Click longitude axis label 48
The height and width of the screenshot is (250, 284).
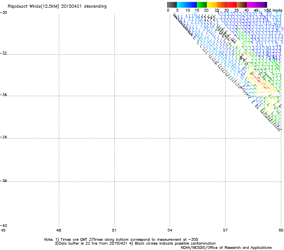(x=59, y=230)
